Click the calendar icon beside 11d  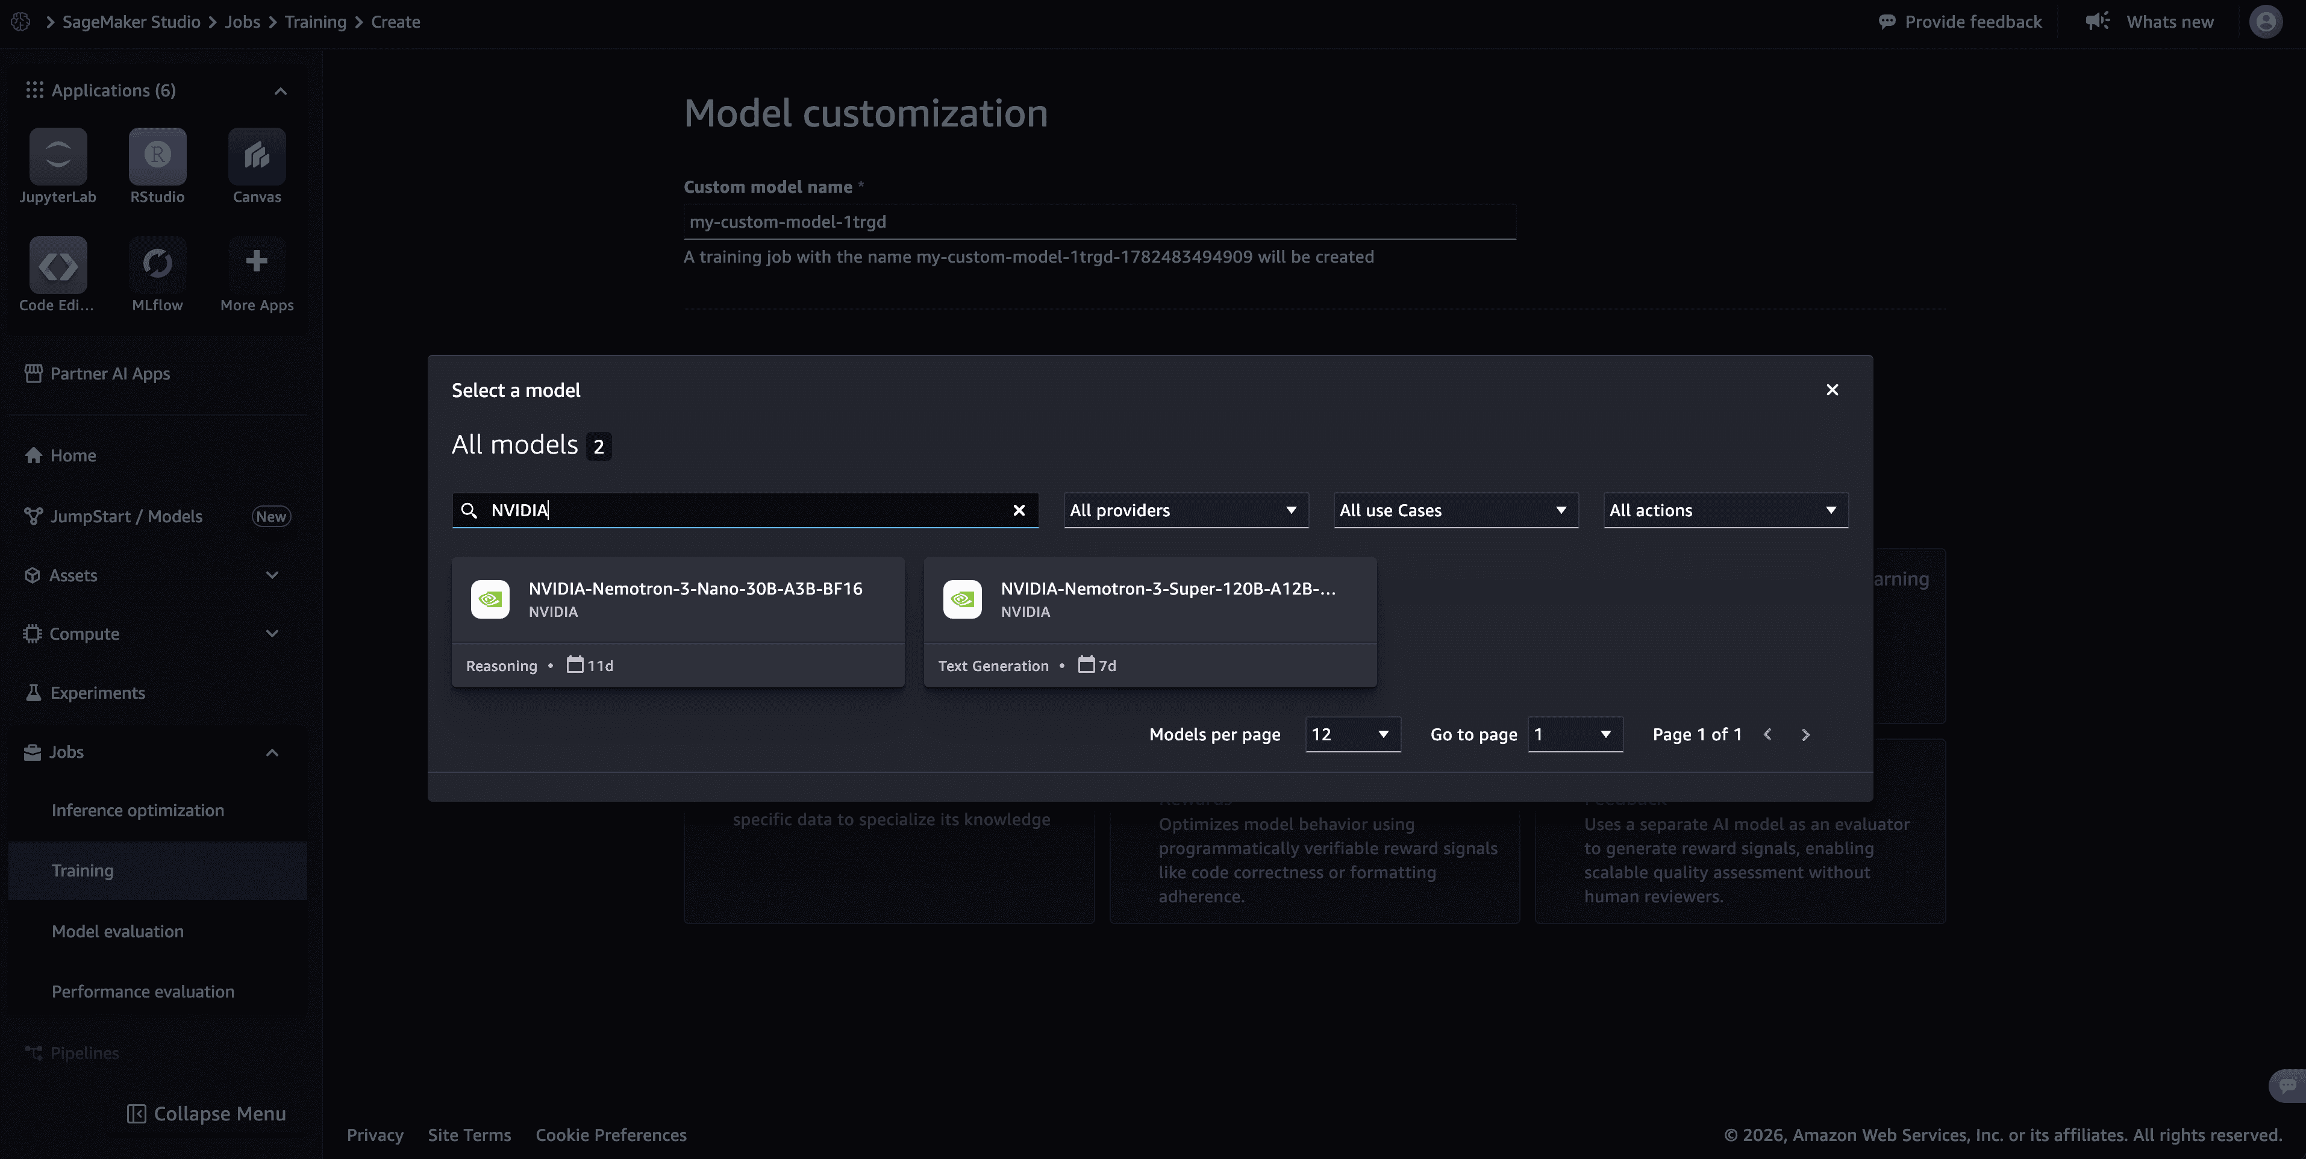click(x=575, y=665)
